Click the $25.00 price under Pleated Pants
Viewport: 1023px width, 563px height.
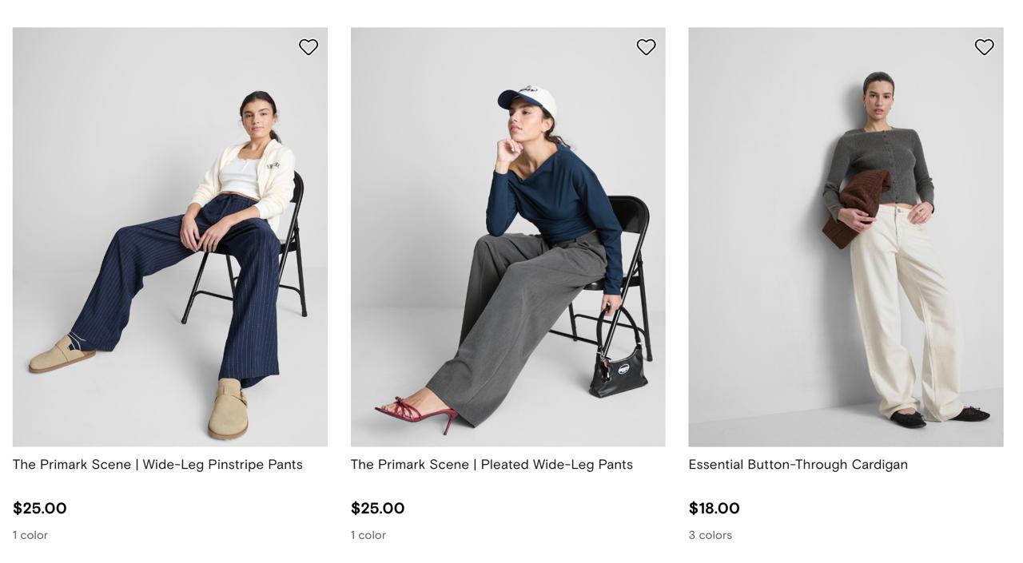pos(377,509)
